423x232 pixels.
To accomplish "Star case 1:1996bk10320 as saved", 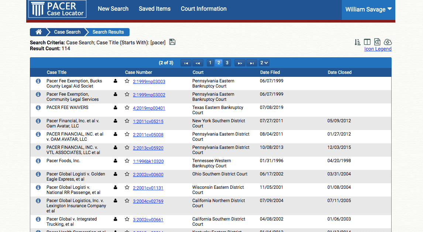I will tap(127, 161).
